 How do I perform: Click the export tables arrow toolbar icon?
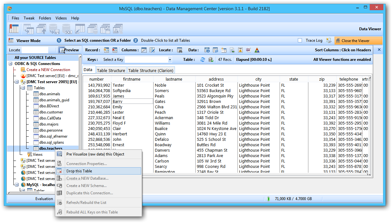pyautogui.click(x=41, y=29)
